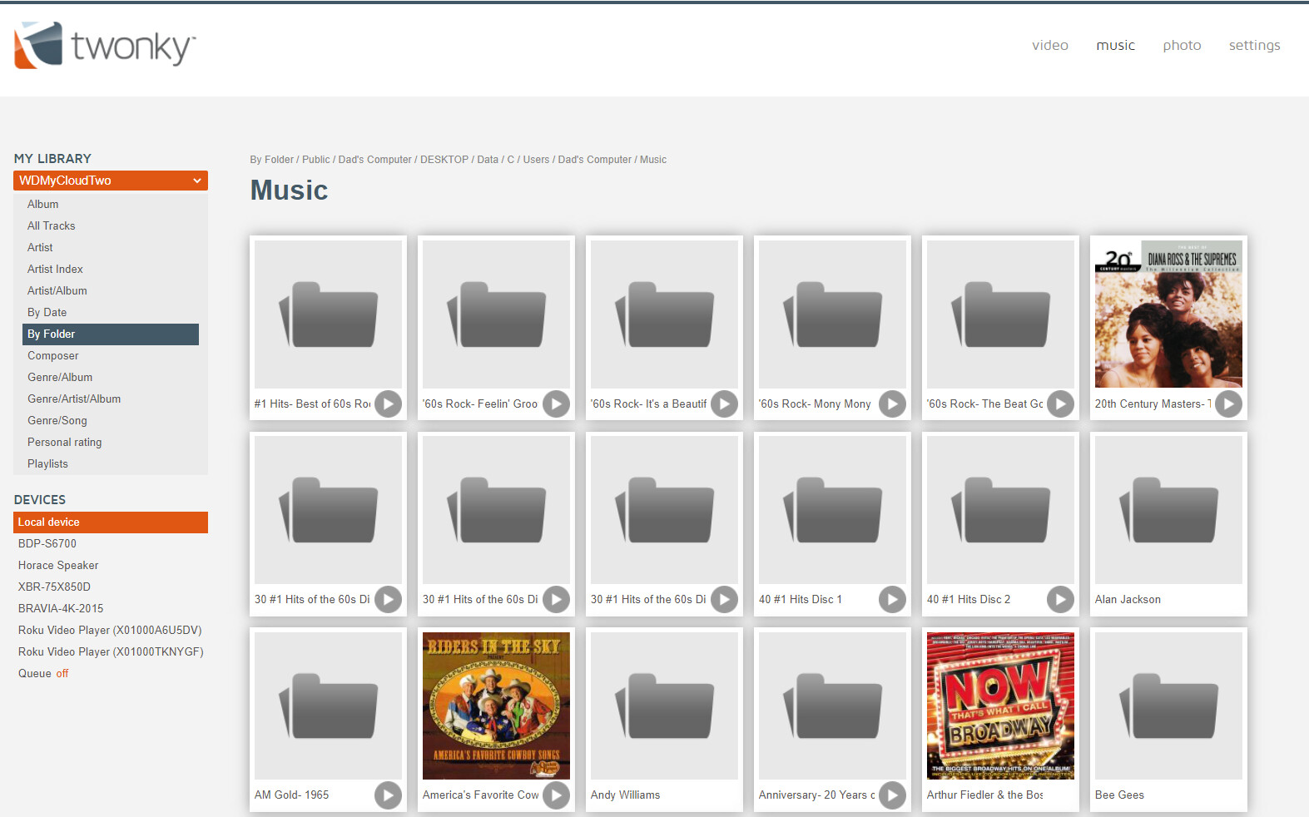1309x817 pixels.
Task: Open Now That's What I Call Broadway cover
Action: tap(1000, 706)
